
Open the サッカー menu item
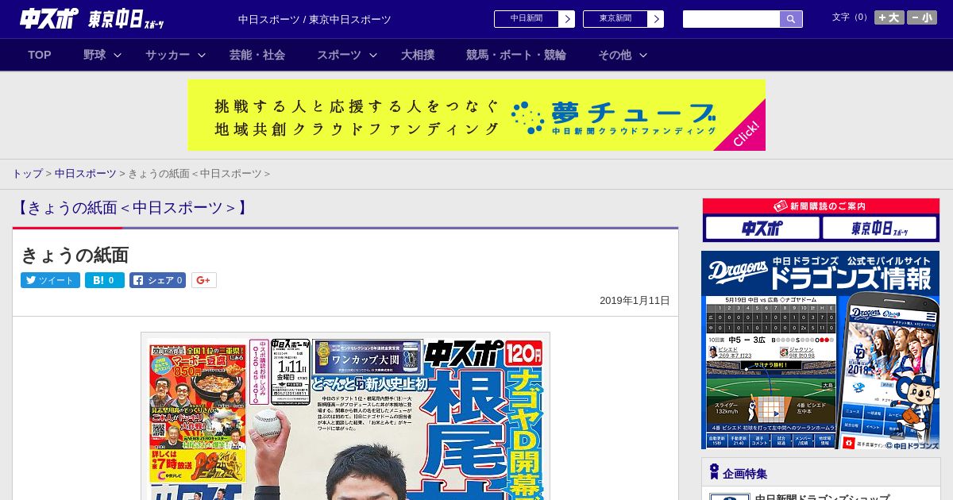tap(168, 55)
